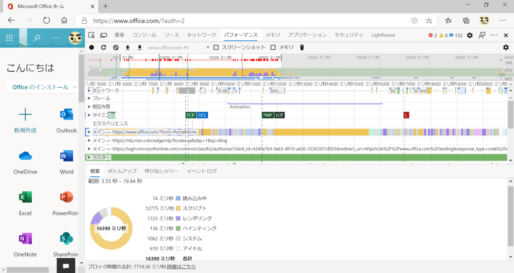Click browser refresh button
Image resolution: width=514 pixels, height=273 pixels.
(x=46, y=20)
